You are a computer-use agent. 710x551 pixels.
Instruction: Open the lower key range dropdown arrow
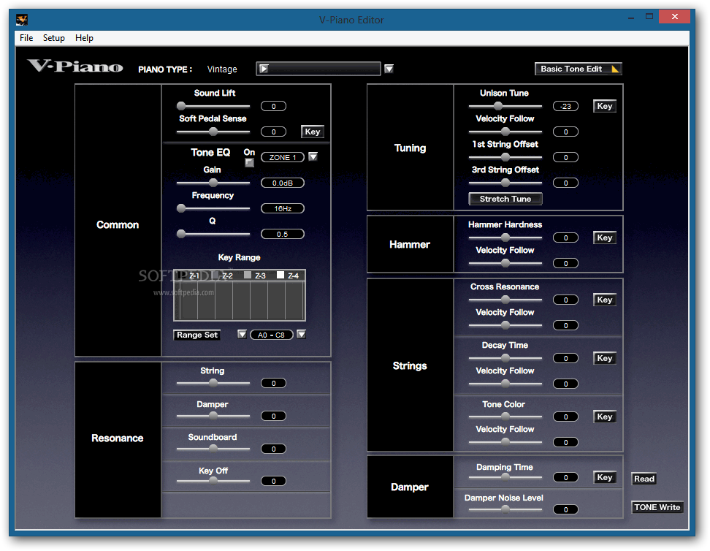point(243,335)
